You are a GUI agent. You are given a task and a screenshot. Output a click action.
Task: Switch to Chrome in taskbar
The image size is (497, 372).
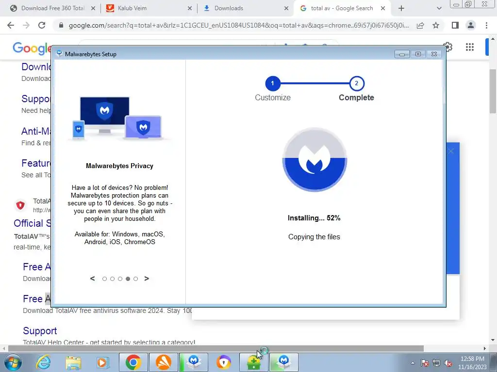pyautogui.click(x=133, y=362)
